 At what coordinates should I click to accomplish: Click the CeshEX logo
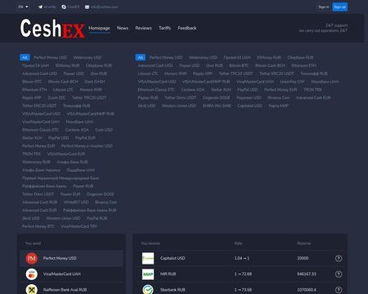(x=52, y=29)
